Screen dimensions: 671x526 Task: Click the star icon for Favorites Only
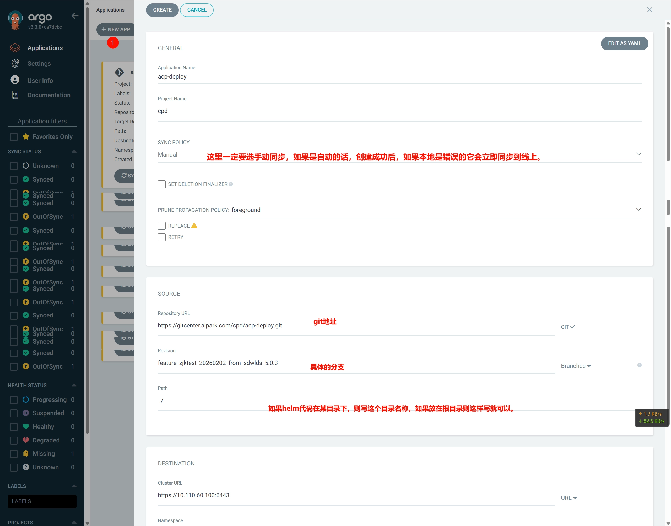[x=26, y=136]
